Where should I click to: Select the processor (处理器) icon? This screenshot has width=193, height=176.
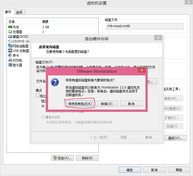(x=10, y=32)
